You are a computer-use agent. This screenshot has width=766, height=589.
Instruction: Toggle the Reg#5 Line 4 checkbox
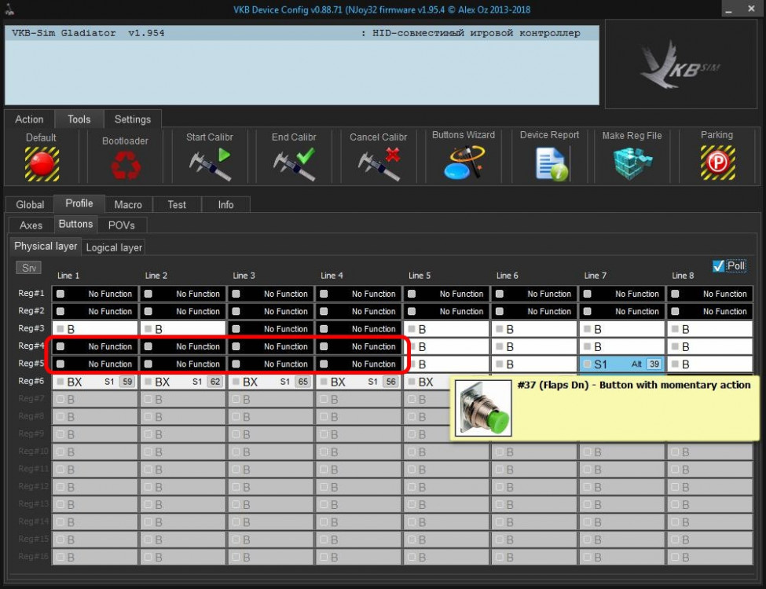324,364
